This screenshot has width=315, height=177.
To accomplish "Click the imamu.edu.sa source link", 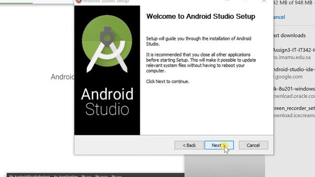I will [x=292, y=57].
